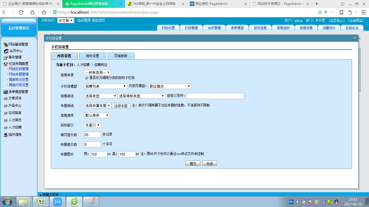Switch to the 相关设置 tab
This screenshot has height=207, width=369.
92,56
